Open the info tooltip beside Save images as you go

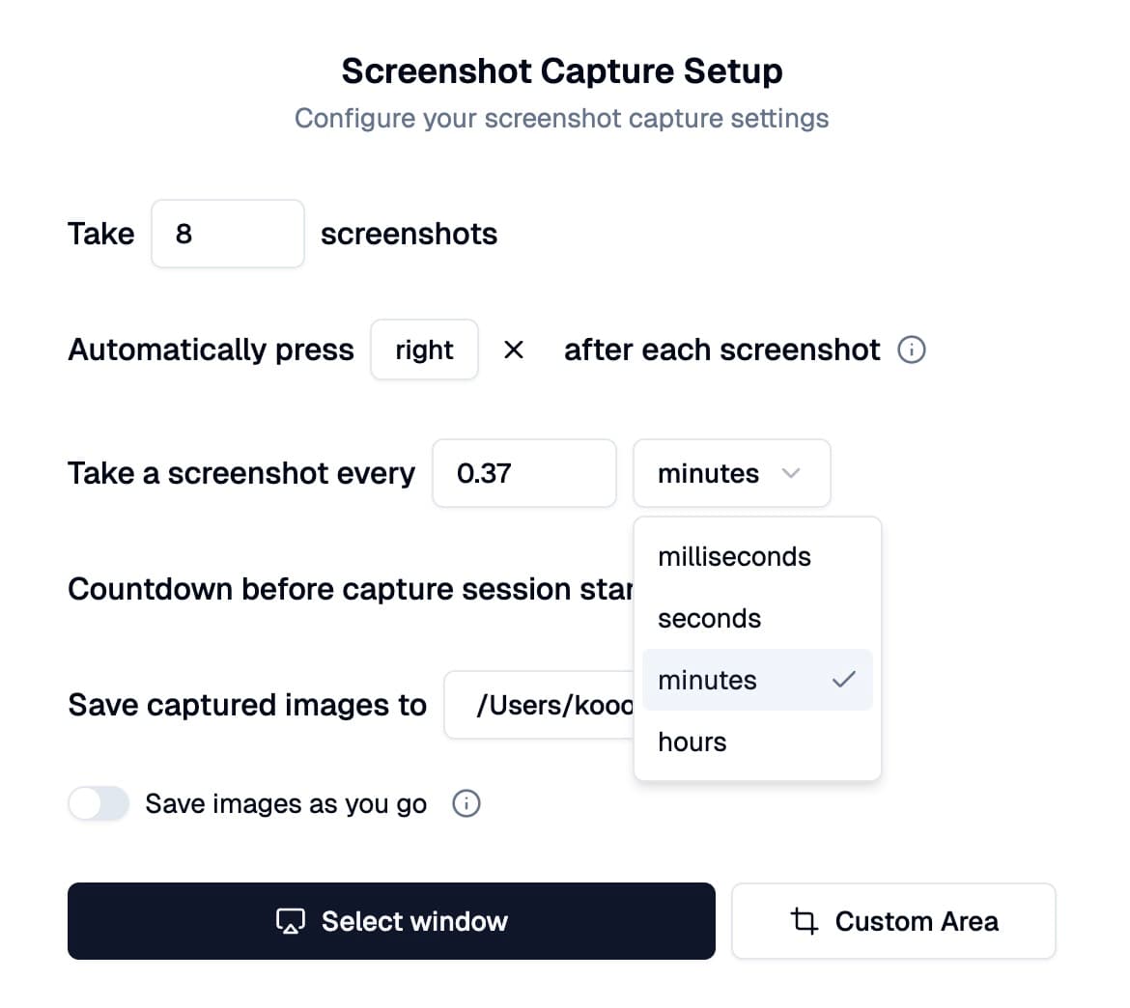pos(466,803)
